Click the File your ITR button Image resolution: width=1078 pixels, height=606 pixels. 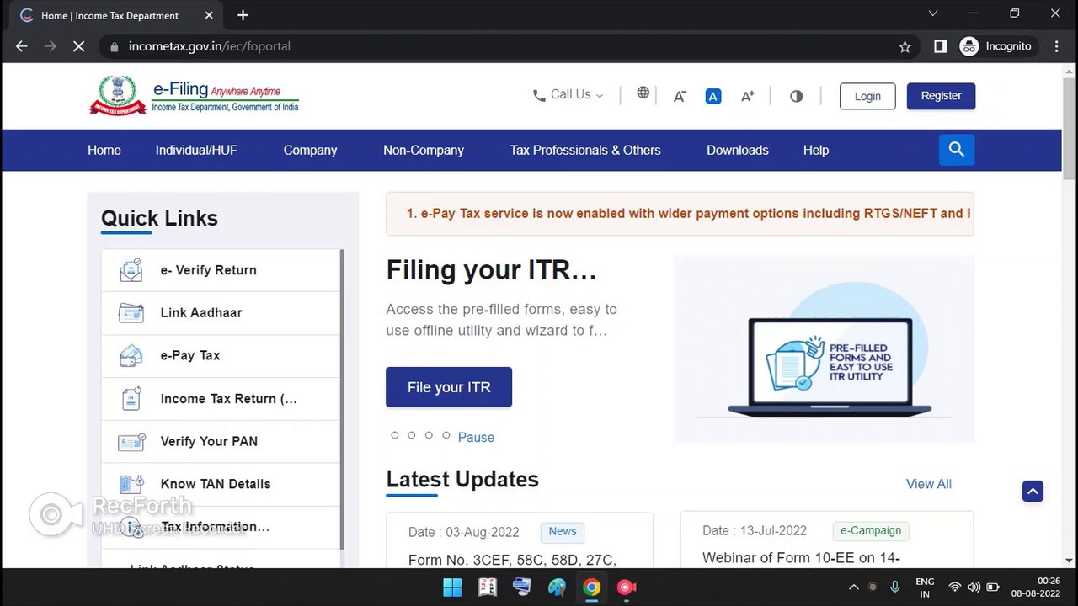pos(449,387)
